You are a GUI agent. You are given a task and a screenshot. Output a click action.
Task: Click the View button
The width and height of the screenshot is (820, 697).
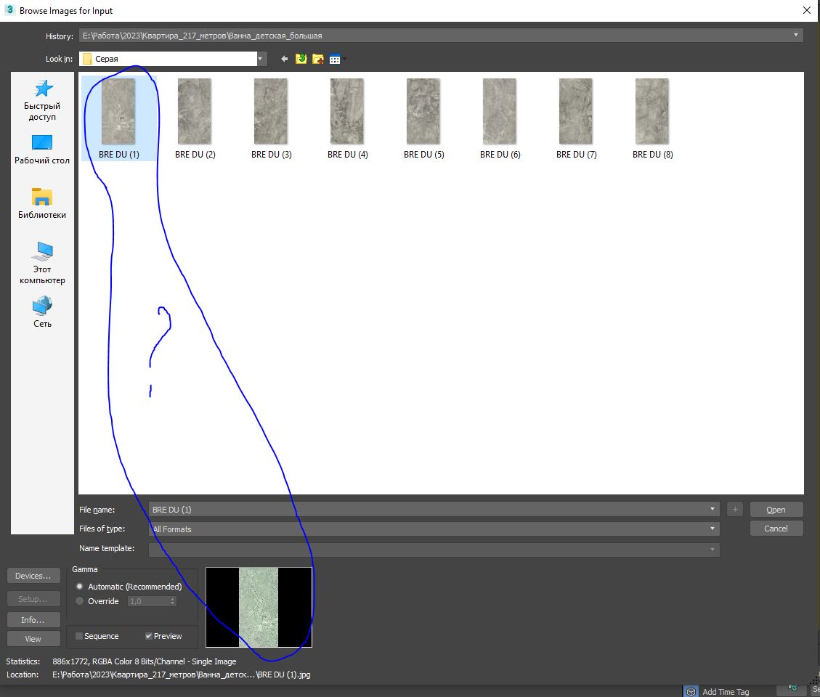pyautogui.click(x=33, y=639)
